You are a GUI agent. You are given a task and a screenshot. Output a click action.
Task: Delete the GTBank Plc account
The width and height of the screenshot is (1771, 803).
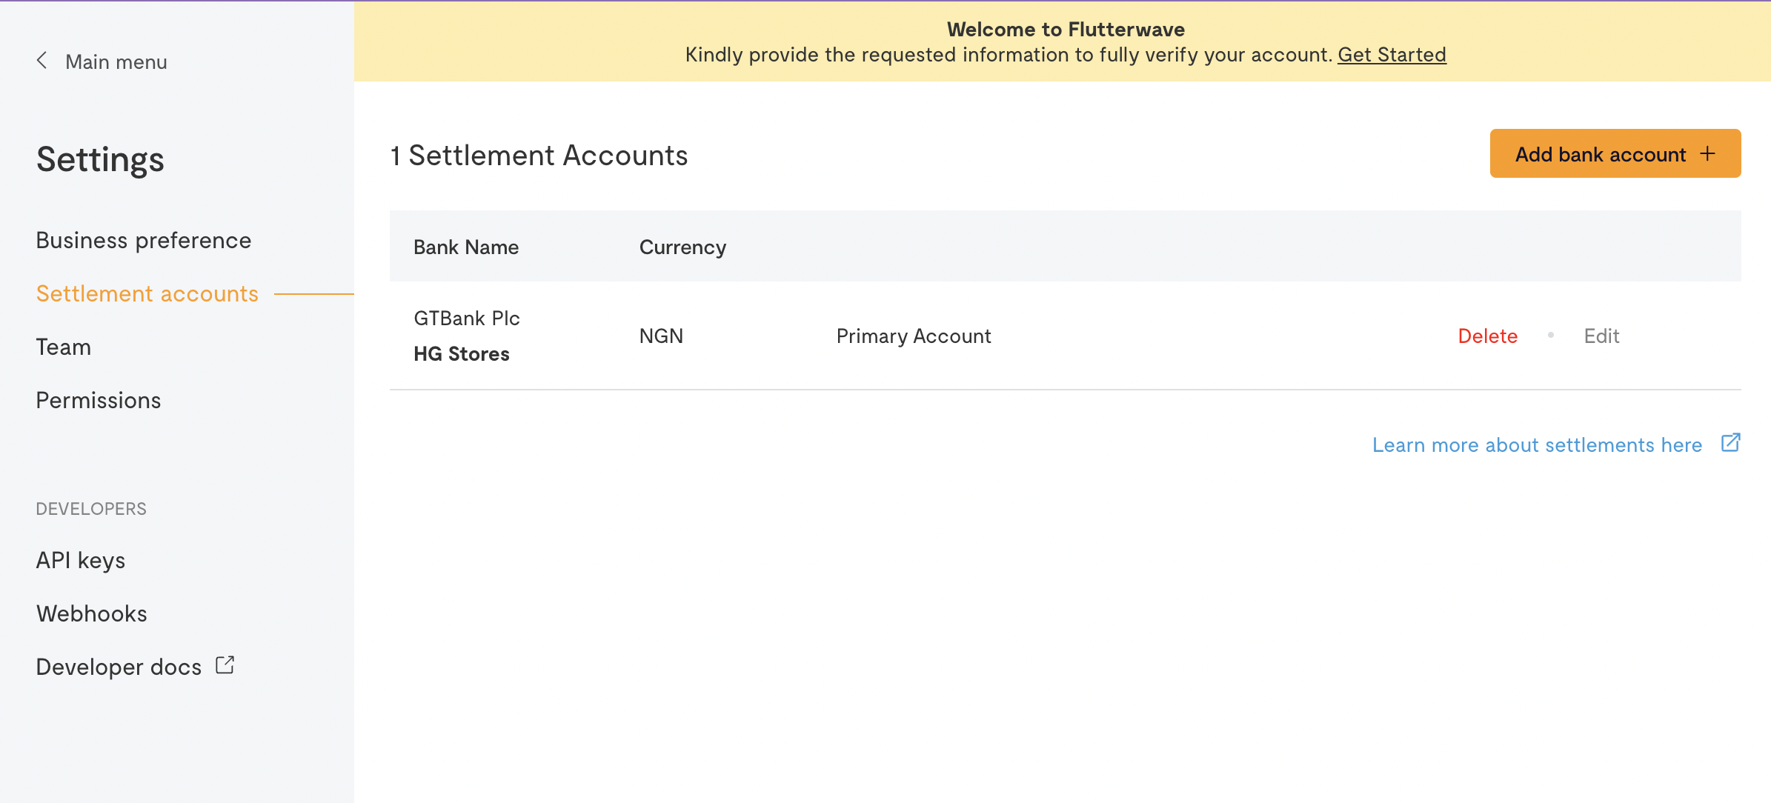1487,336
